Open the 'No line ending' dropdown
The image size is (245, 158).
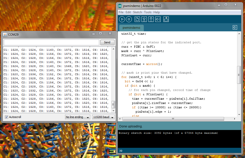point(78,117)
